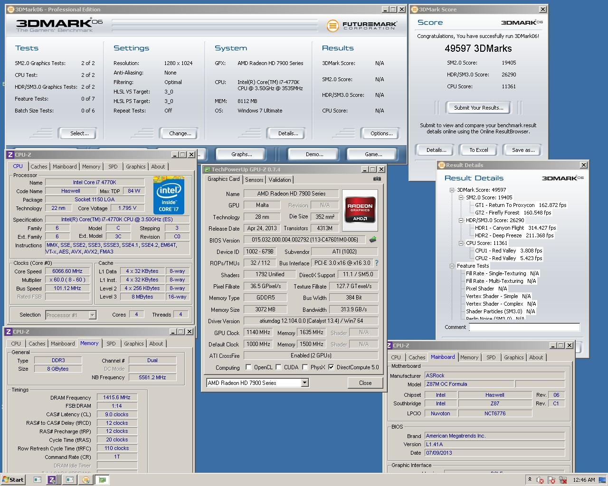
Task: Toggle the OpenCL checkbox in GPU-Z
Action: [x=248, y=367]
